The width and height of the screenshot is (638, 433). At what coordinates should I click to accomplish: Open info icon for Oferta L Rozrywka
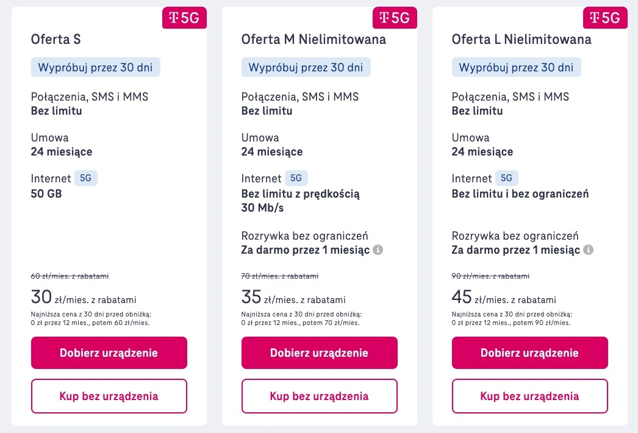[589, 249]
